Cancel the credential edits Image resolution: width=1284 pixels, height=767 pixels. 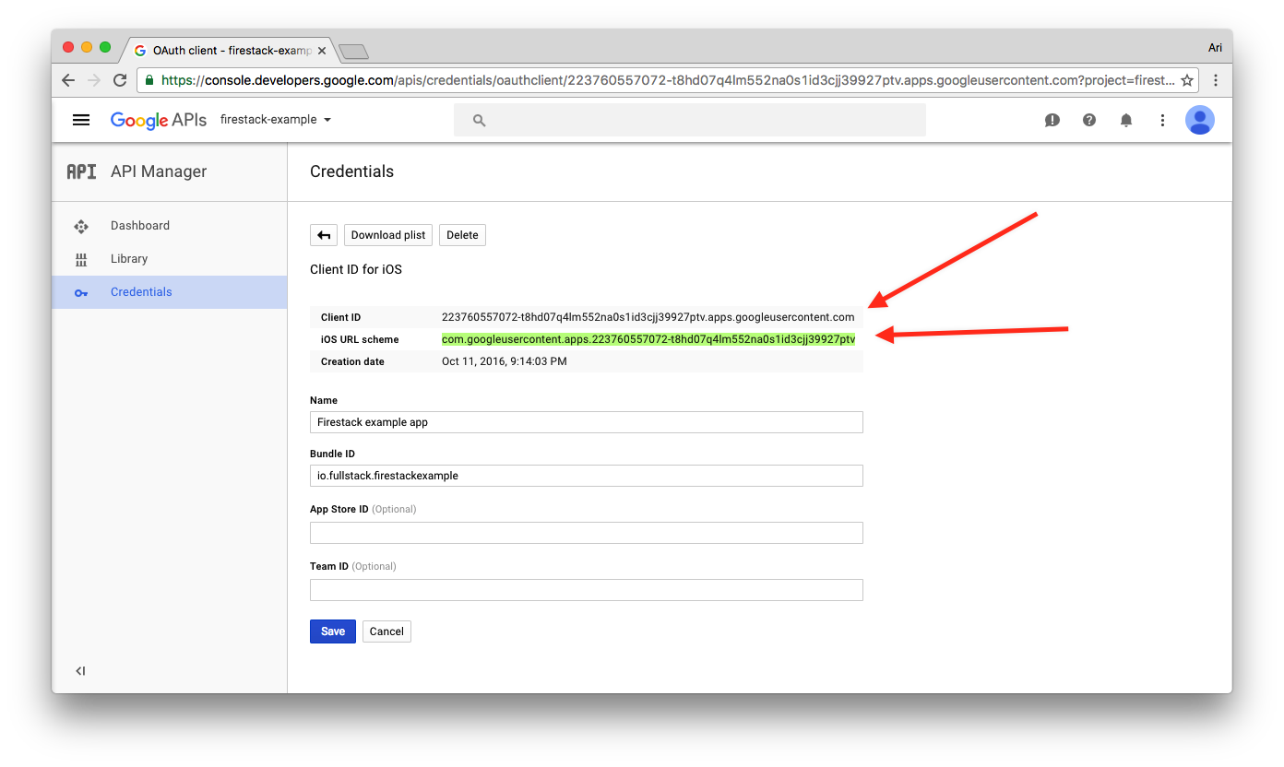coord(386,631)
